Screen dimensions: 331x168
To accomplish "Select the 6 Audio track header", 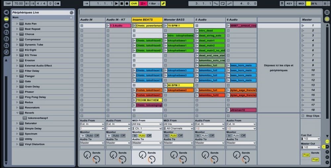I will pos(241,20).
